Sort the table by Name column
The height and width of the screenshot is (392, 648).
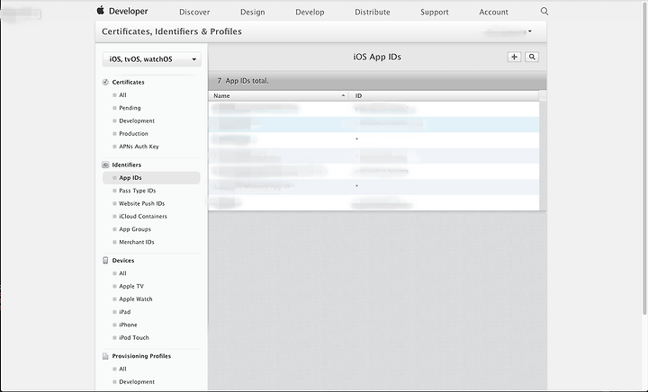(x=278, y=95)
